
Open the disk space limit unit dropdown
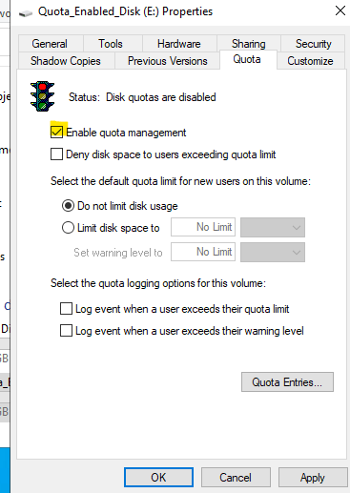[x=273, y=227]
